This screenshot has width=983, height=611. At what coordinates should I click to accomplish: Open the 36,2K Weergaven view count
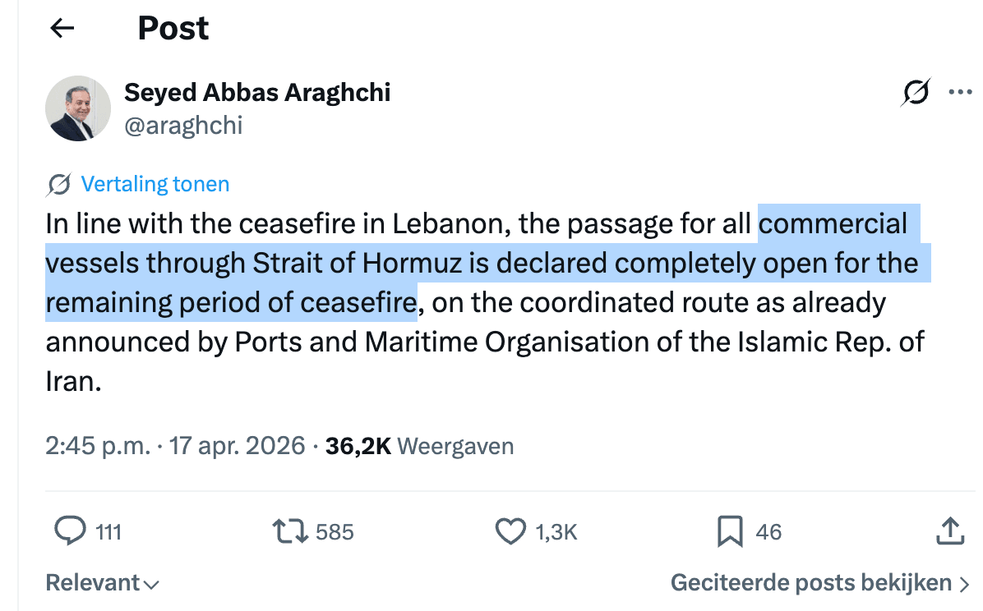419,447
